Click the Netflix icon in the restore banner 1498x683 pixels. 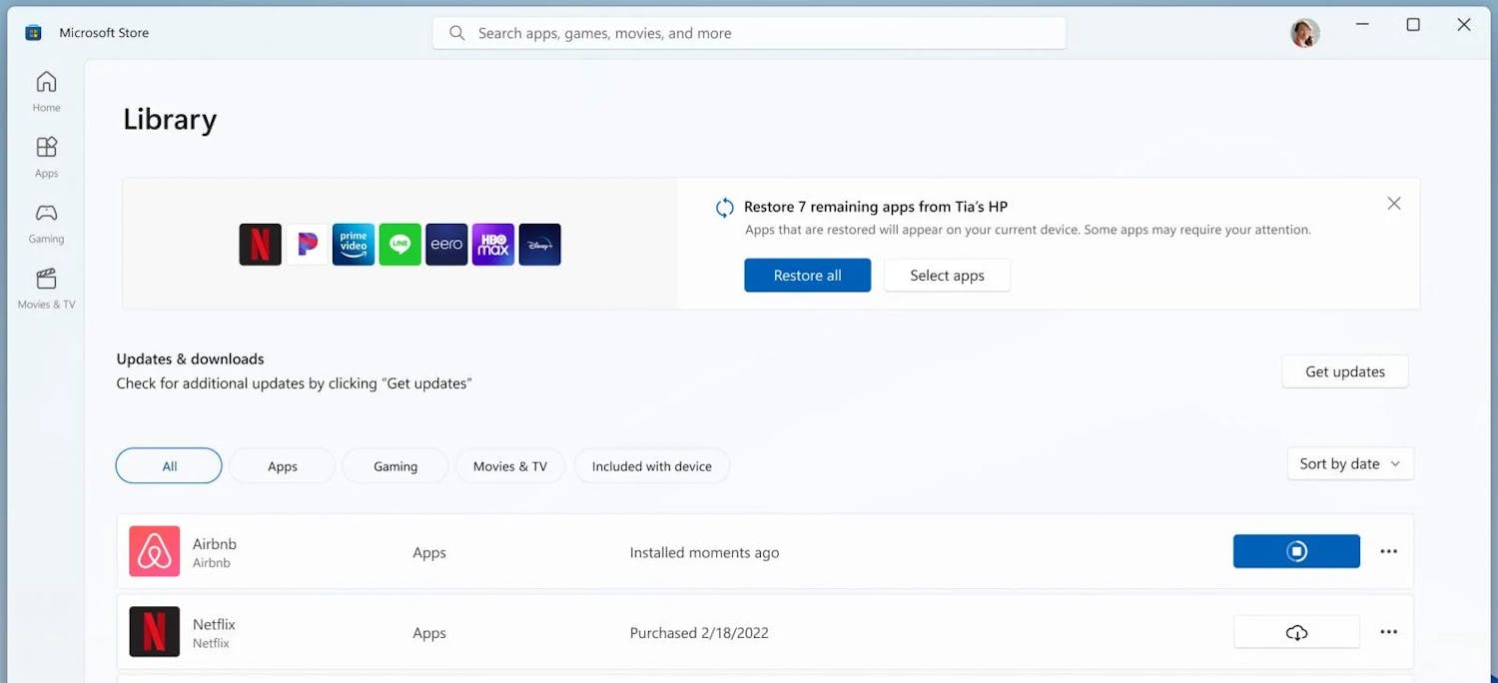pyautogui.click(x=260, y=244)
